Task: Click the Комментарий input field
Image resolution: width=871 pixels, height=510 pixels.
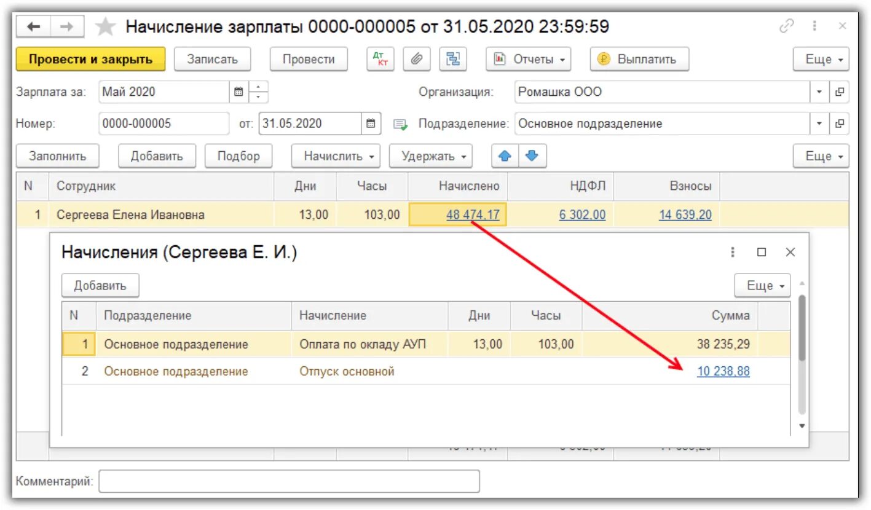Action: pos(289,481)
